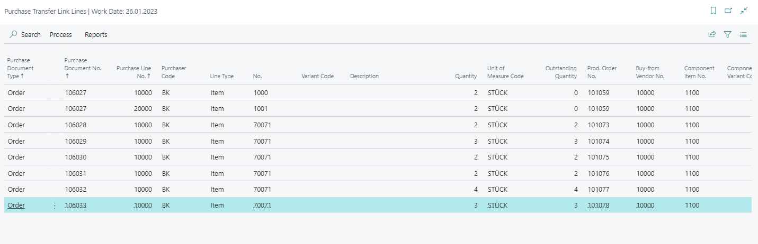Click the Outstanding Quantity column header
This screenshot has height=244, width=758.
pos(561,72)
